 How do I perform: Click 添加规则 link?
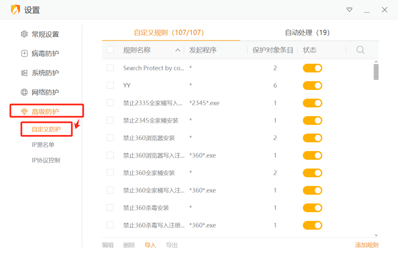point(367,245)
